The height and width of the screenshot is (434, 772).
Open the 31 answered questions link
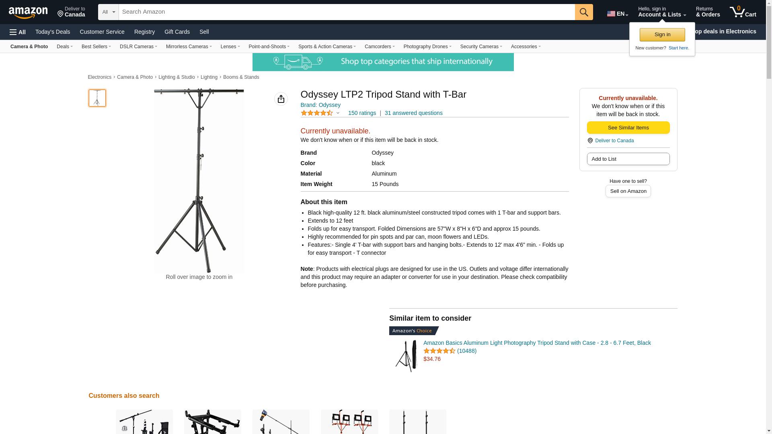413,113
